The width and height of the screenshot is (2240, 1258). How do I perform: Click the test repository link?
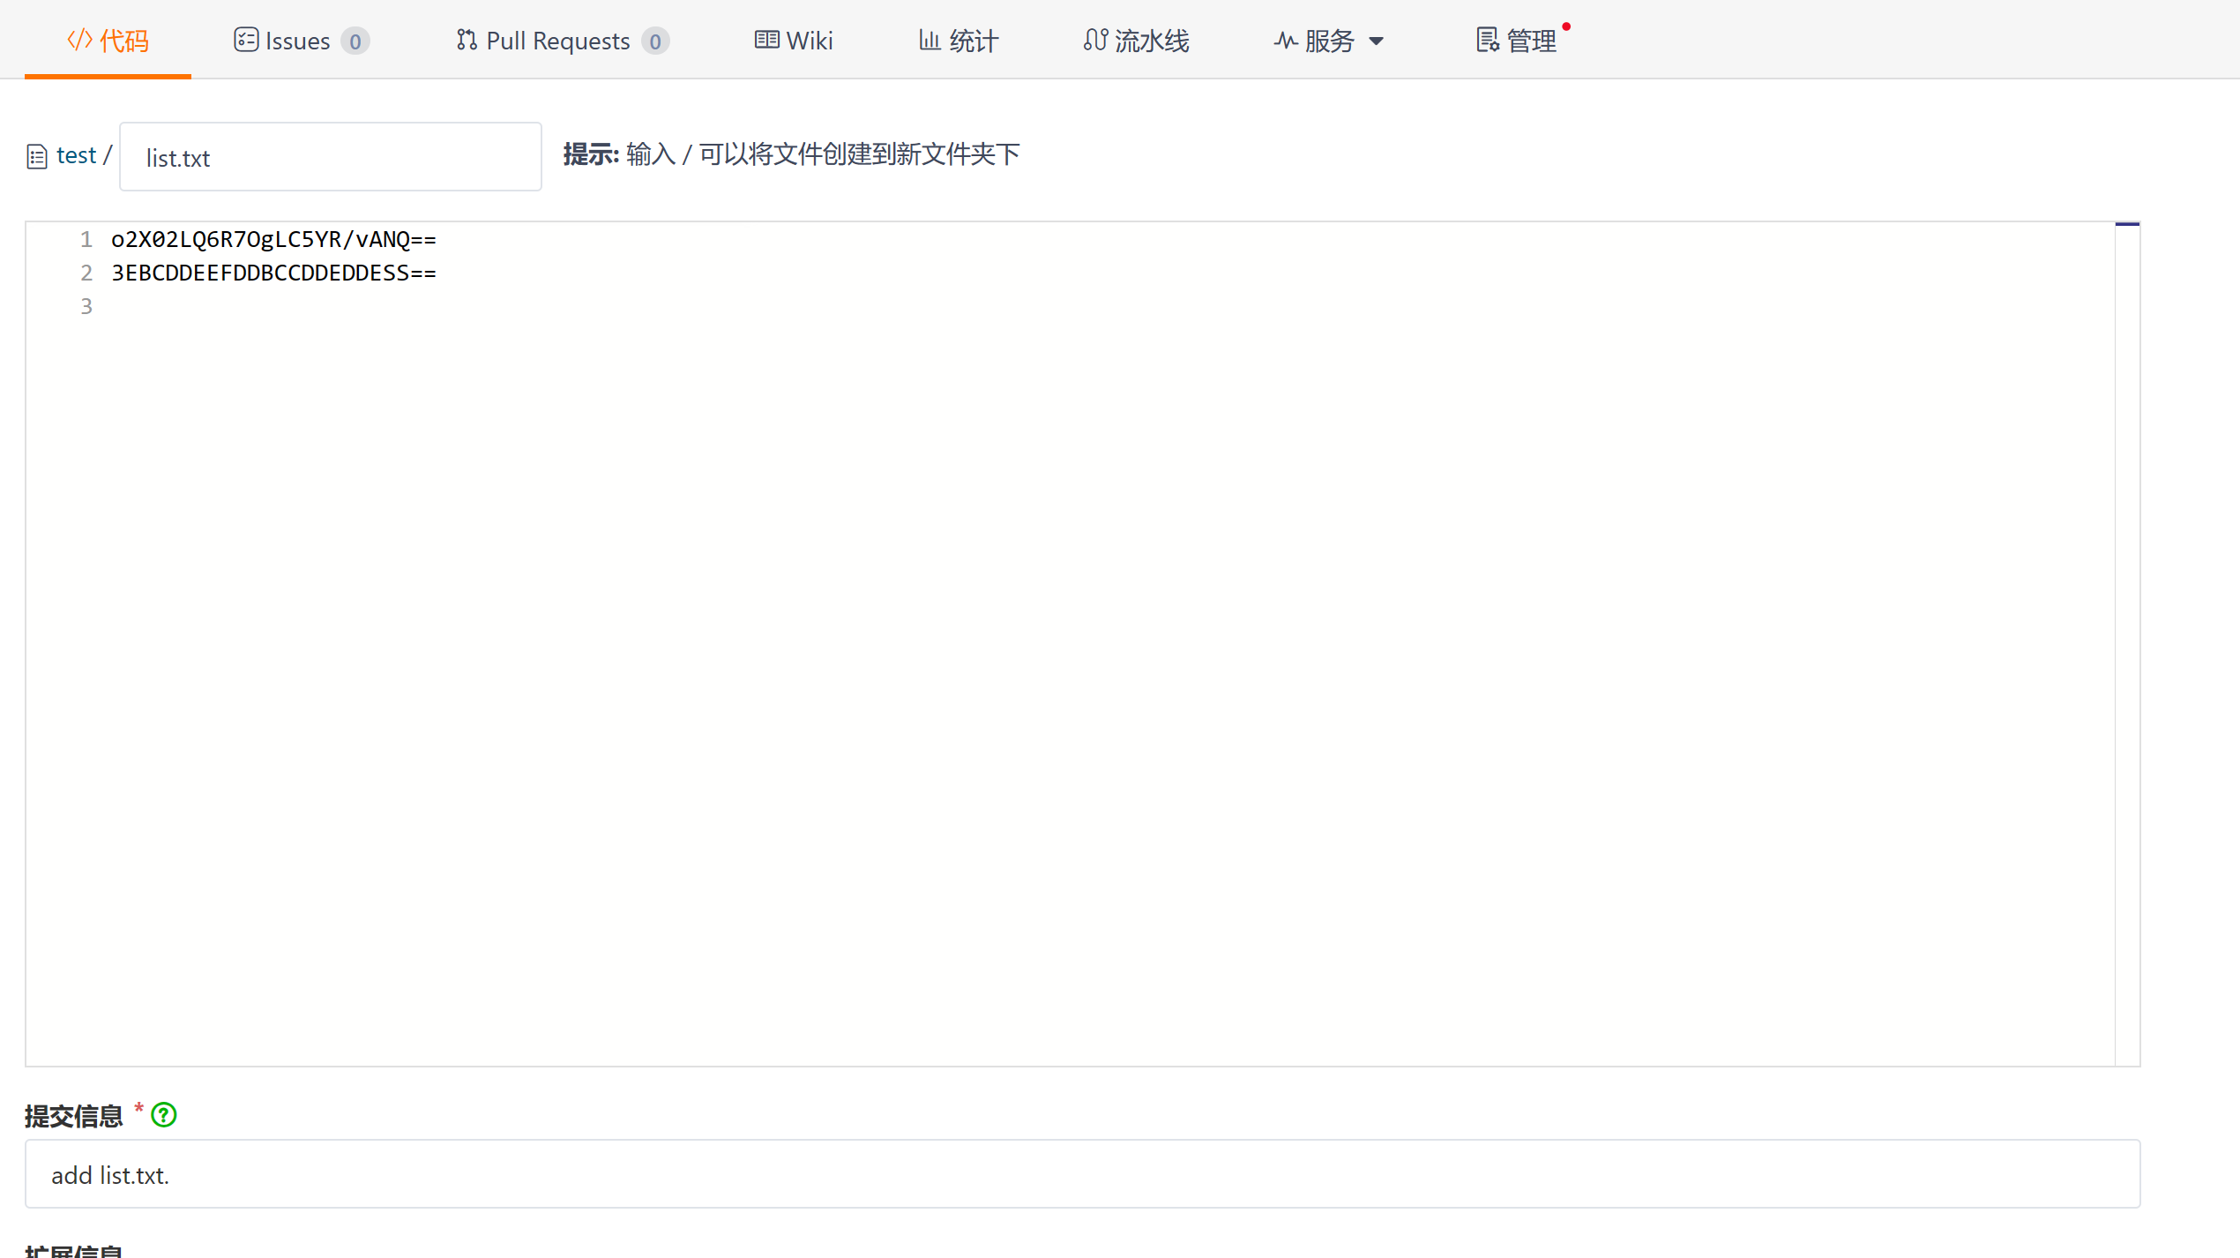click(x=76, y=155)
